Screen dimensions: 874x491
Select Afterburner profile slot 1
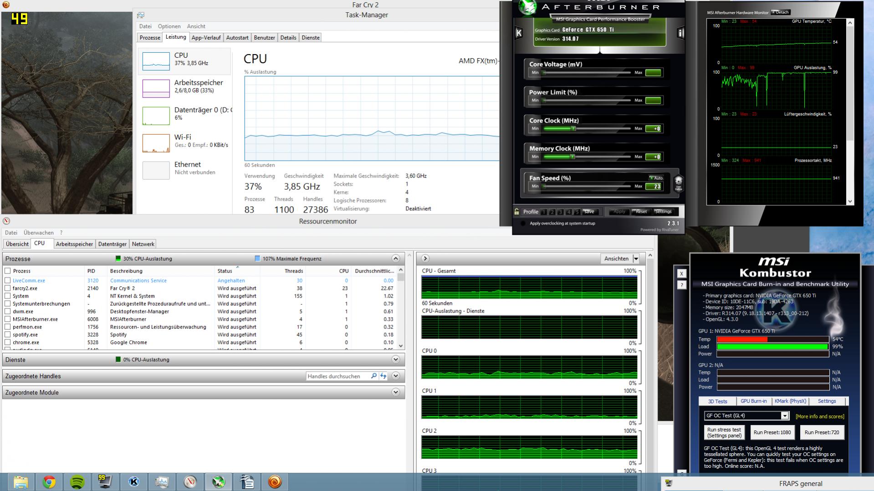[x=543, y=212]
